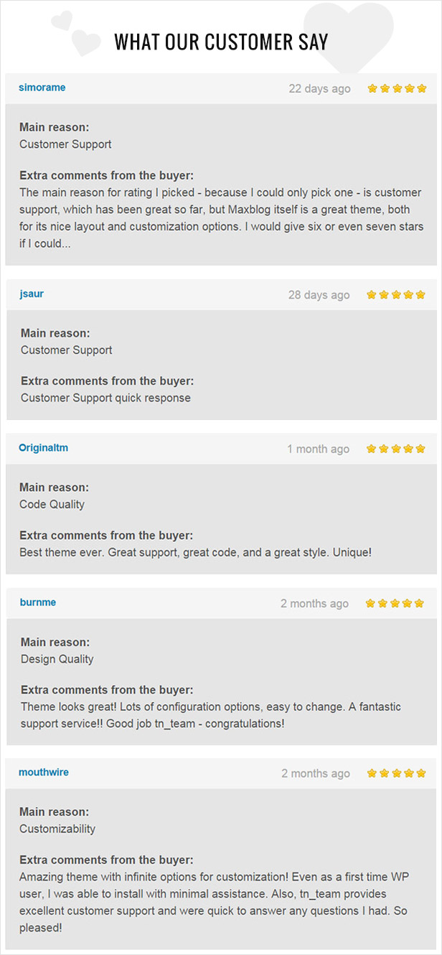442x955 pixels.
Task: Click the '28 days ago' timestamp
Action: [319, 295]
